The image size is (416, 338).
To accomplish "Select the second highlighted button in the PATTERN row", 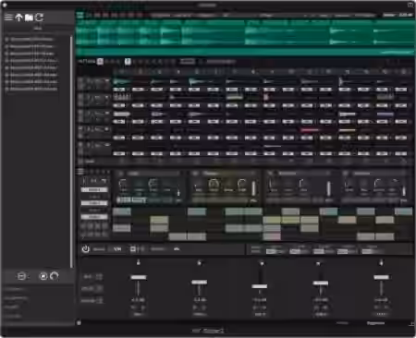I will (x=128, y=61).
